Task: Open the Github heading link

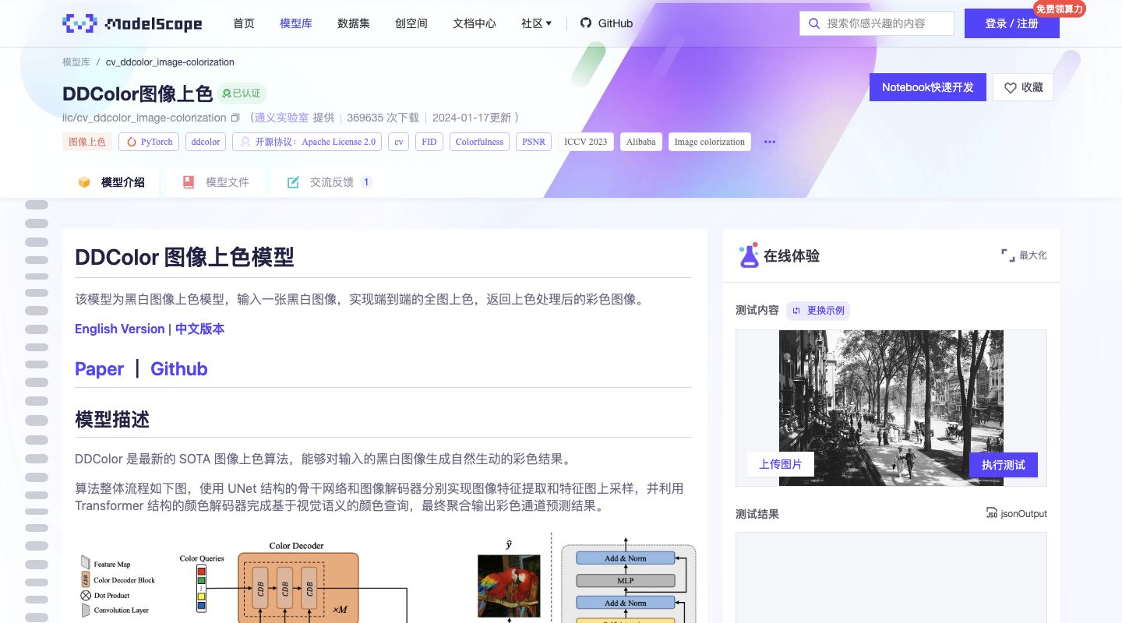Action: click(x=179, y=369)
